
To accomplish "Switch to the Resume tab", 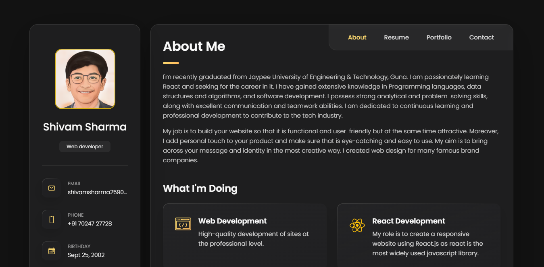I will pyautogui.click(x=396, y=37).
